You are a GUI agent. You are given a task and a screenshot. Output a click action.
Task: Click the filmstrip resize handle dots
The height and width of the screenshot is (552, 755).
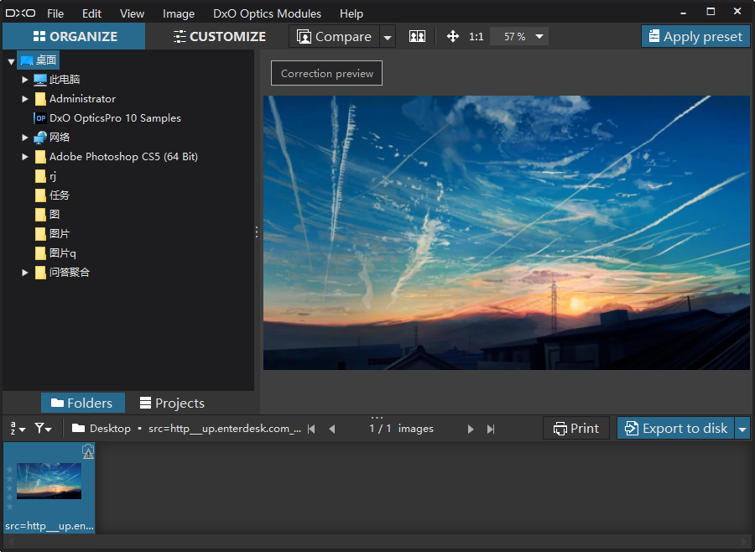[377, 417]
